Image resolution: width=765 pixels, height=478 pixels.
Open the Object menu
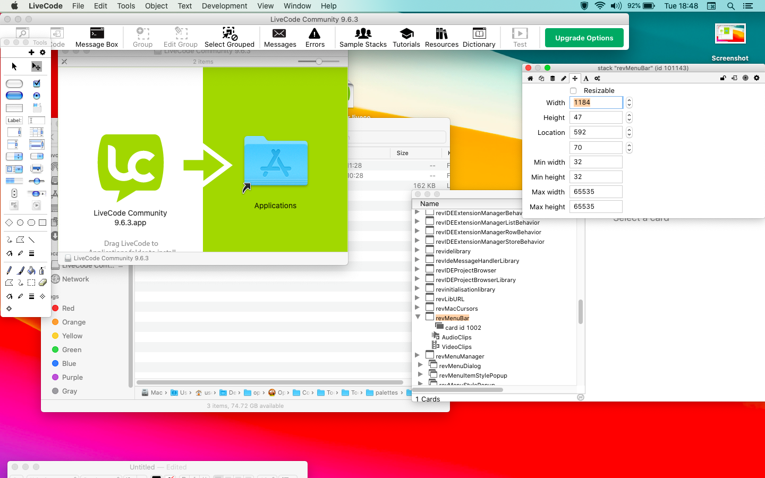coord(156,6)
